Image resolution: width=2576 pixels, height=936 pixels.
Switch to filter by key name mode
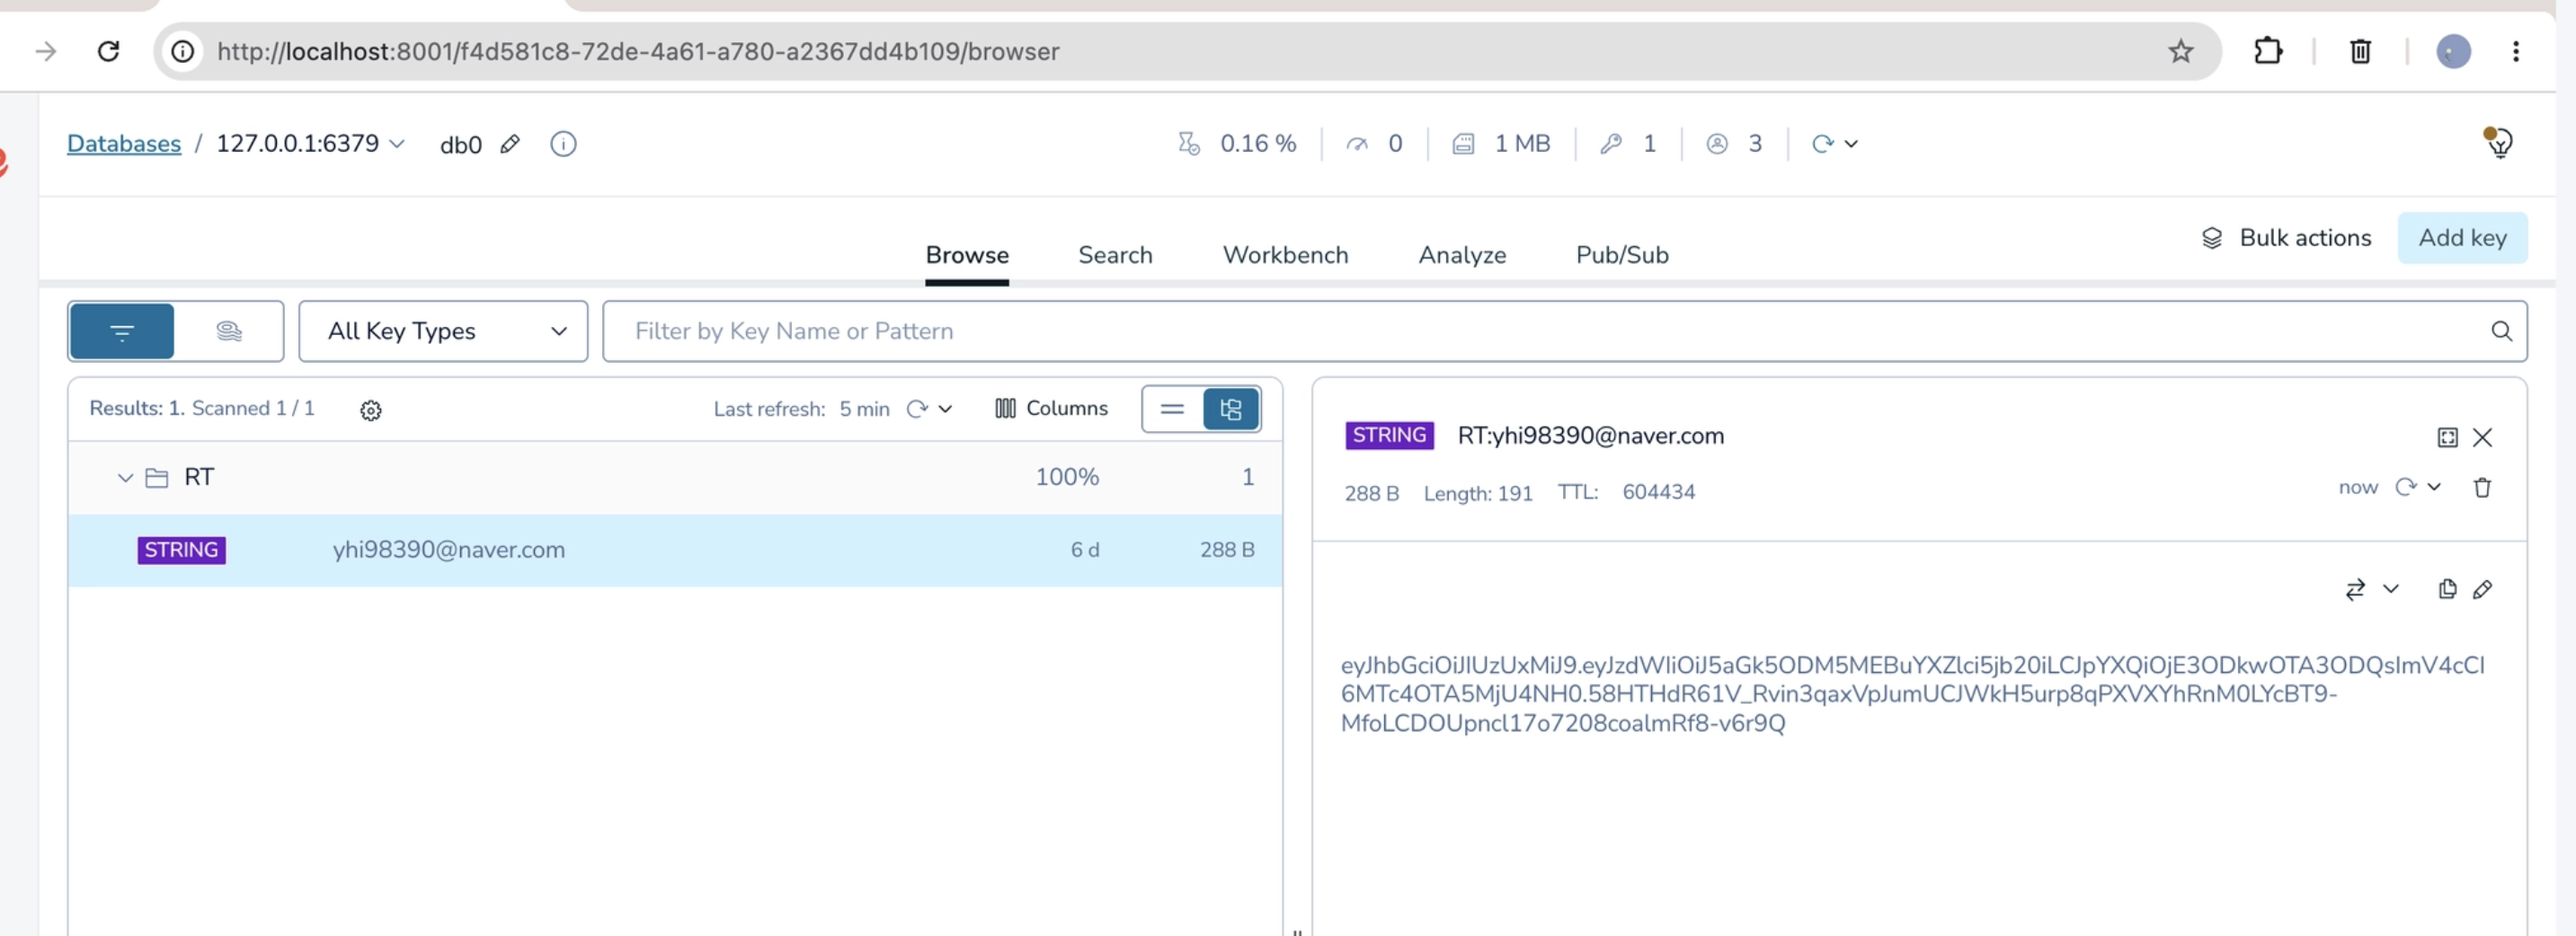point(122,331)
